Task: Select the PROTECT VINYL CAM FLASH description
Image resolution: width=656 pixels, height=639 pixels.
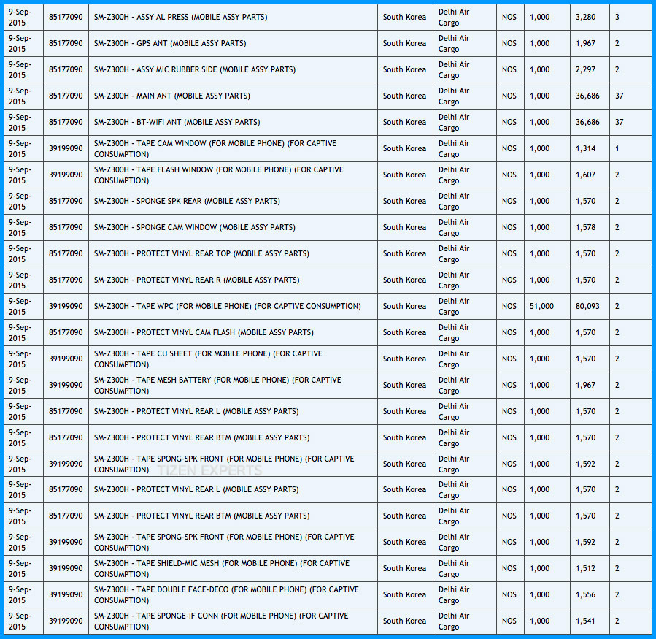Action: click(204, 332)
